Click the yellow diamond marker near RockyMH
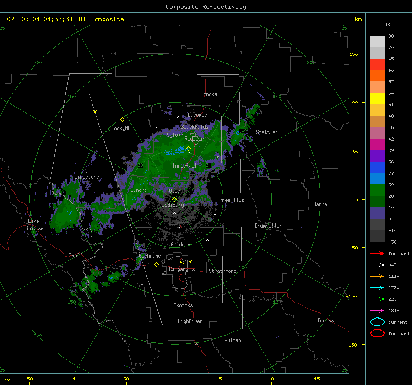 [x=122, y=119]
